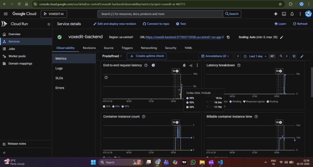
Task: Open the VOXEDIT-AI project selector
Action: point(54,14)
